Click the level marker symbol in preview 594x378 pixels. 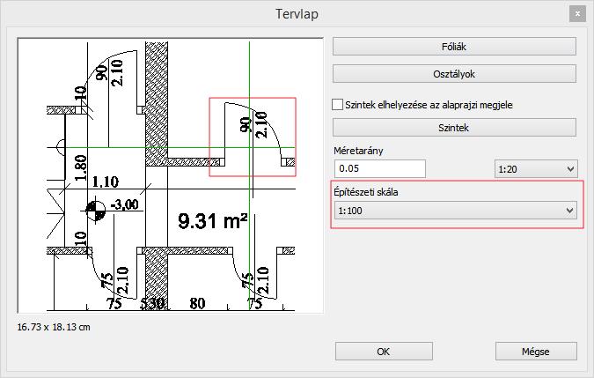95,211
